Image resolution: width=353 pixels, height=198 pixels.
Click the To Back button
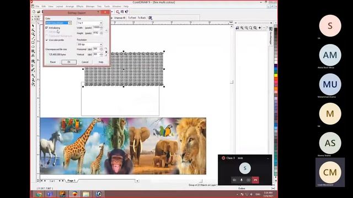142,18
